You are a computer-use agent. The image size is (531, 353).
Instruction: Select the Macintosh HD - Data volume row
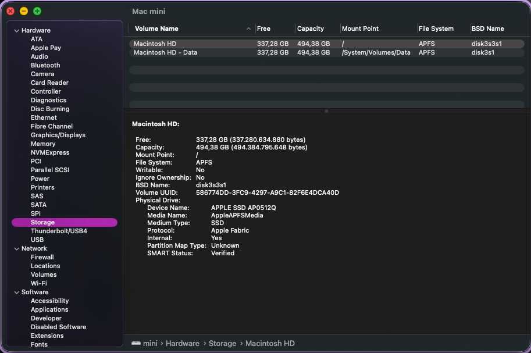[326, 52]
